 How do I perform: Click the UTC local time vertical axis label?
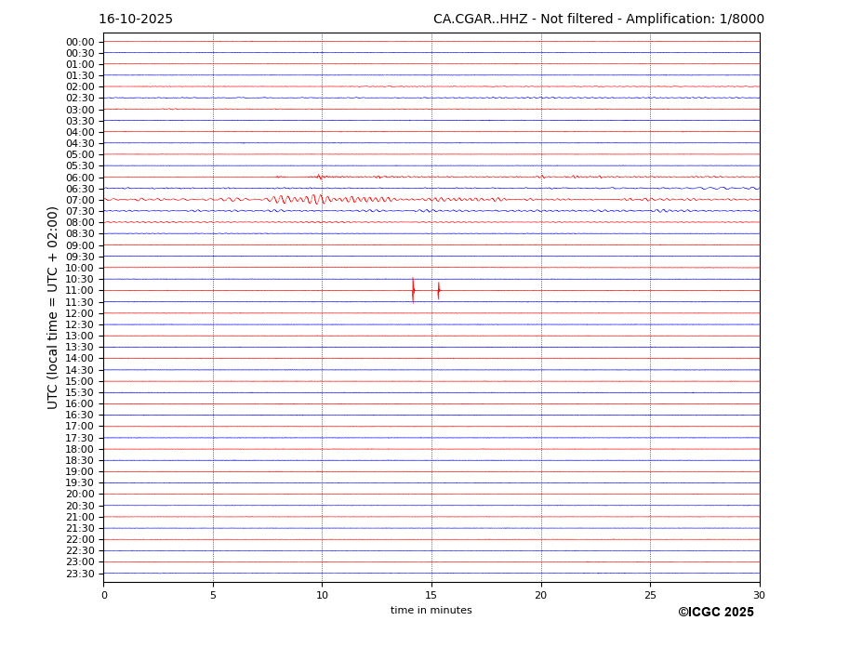(53, 307)
